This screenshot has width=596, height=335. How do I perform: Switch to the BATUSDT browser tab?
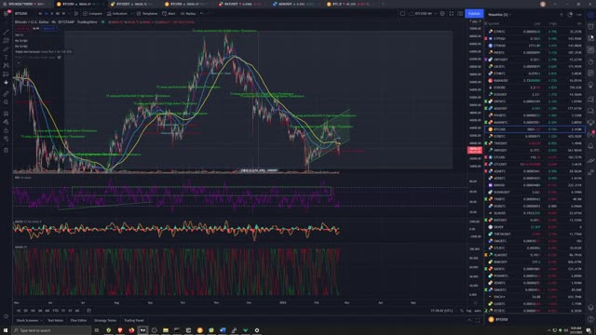pyautogui.click(x=240, y=4)
